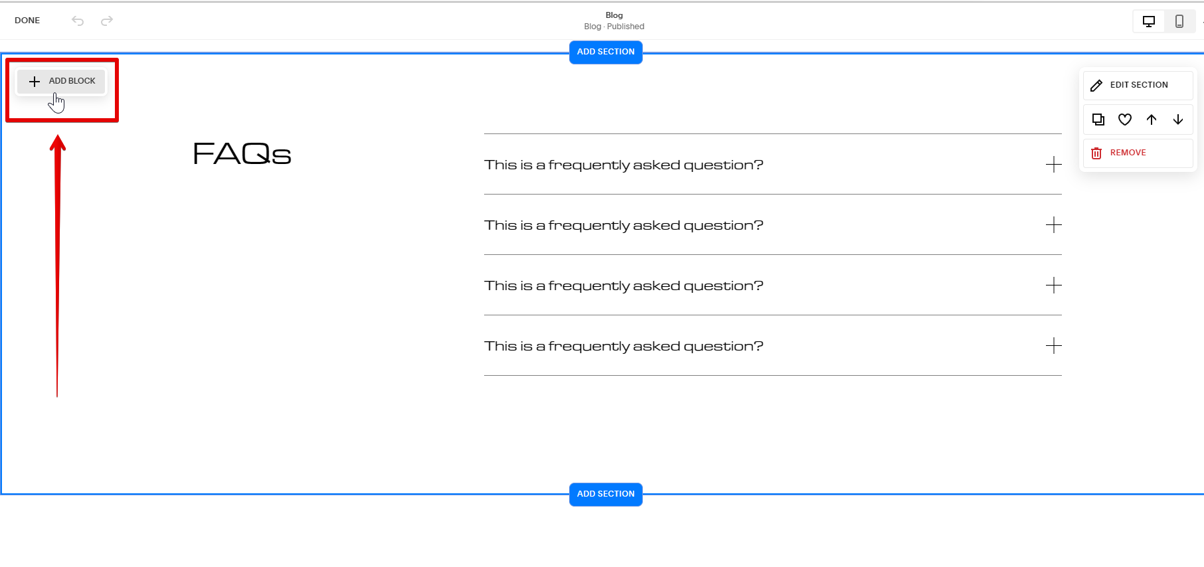The width and height of the screenshot is (1204, 567).
Task: Click bottom Add Section button
Action: click(606, 494)
